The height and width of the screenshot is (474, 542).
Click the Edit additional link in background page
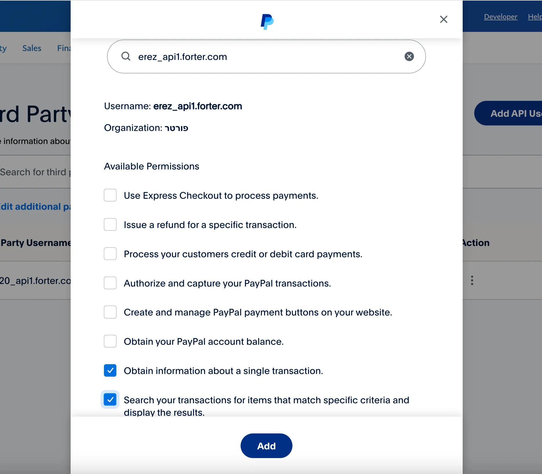point(35,207)
